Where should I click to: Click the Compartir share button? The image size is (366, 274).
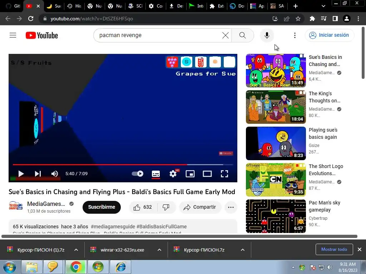point(200,207)
